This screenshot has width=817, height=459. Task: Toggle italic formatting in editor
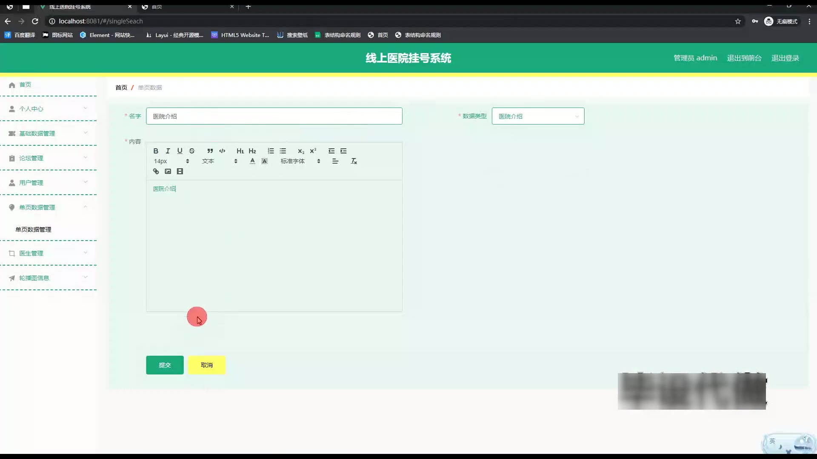coord(168,151)
